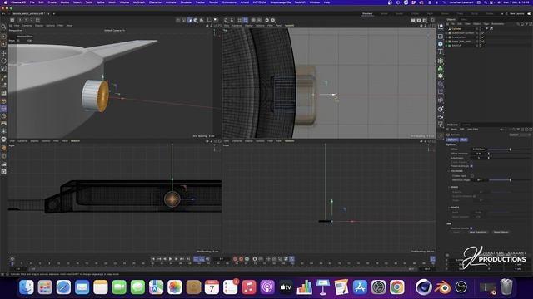Toggle visibility dots of Cylinder object

[480, 29]
